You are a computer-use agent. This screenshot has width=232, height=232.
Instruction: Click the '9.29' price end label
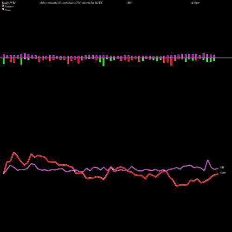tap(223, 173)
